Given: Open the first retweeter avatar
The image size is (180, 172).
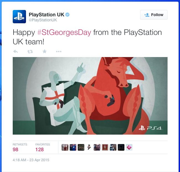Looking at the screenshot, I should pyautogui.click(x=65, y=147).
